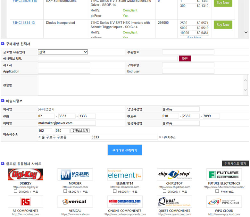Click the 확인 button next to URL
Viewport: 250px width, 217px height.
[x=185, y=59]
